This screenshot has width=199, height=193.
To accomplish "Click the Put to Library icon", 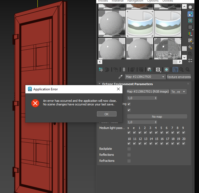I will coord(149,70).
